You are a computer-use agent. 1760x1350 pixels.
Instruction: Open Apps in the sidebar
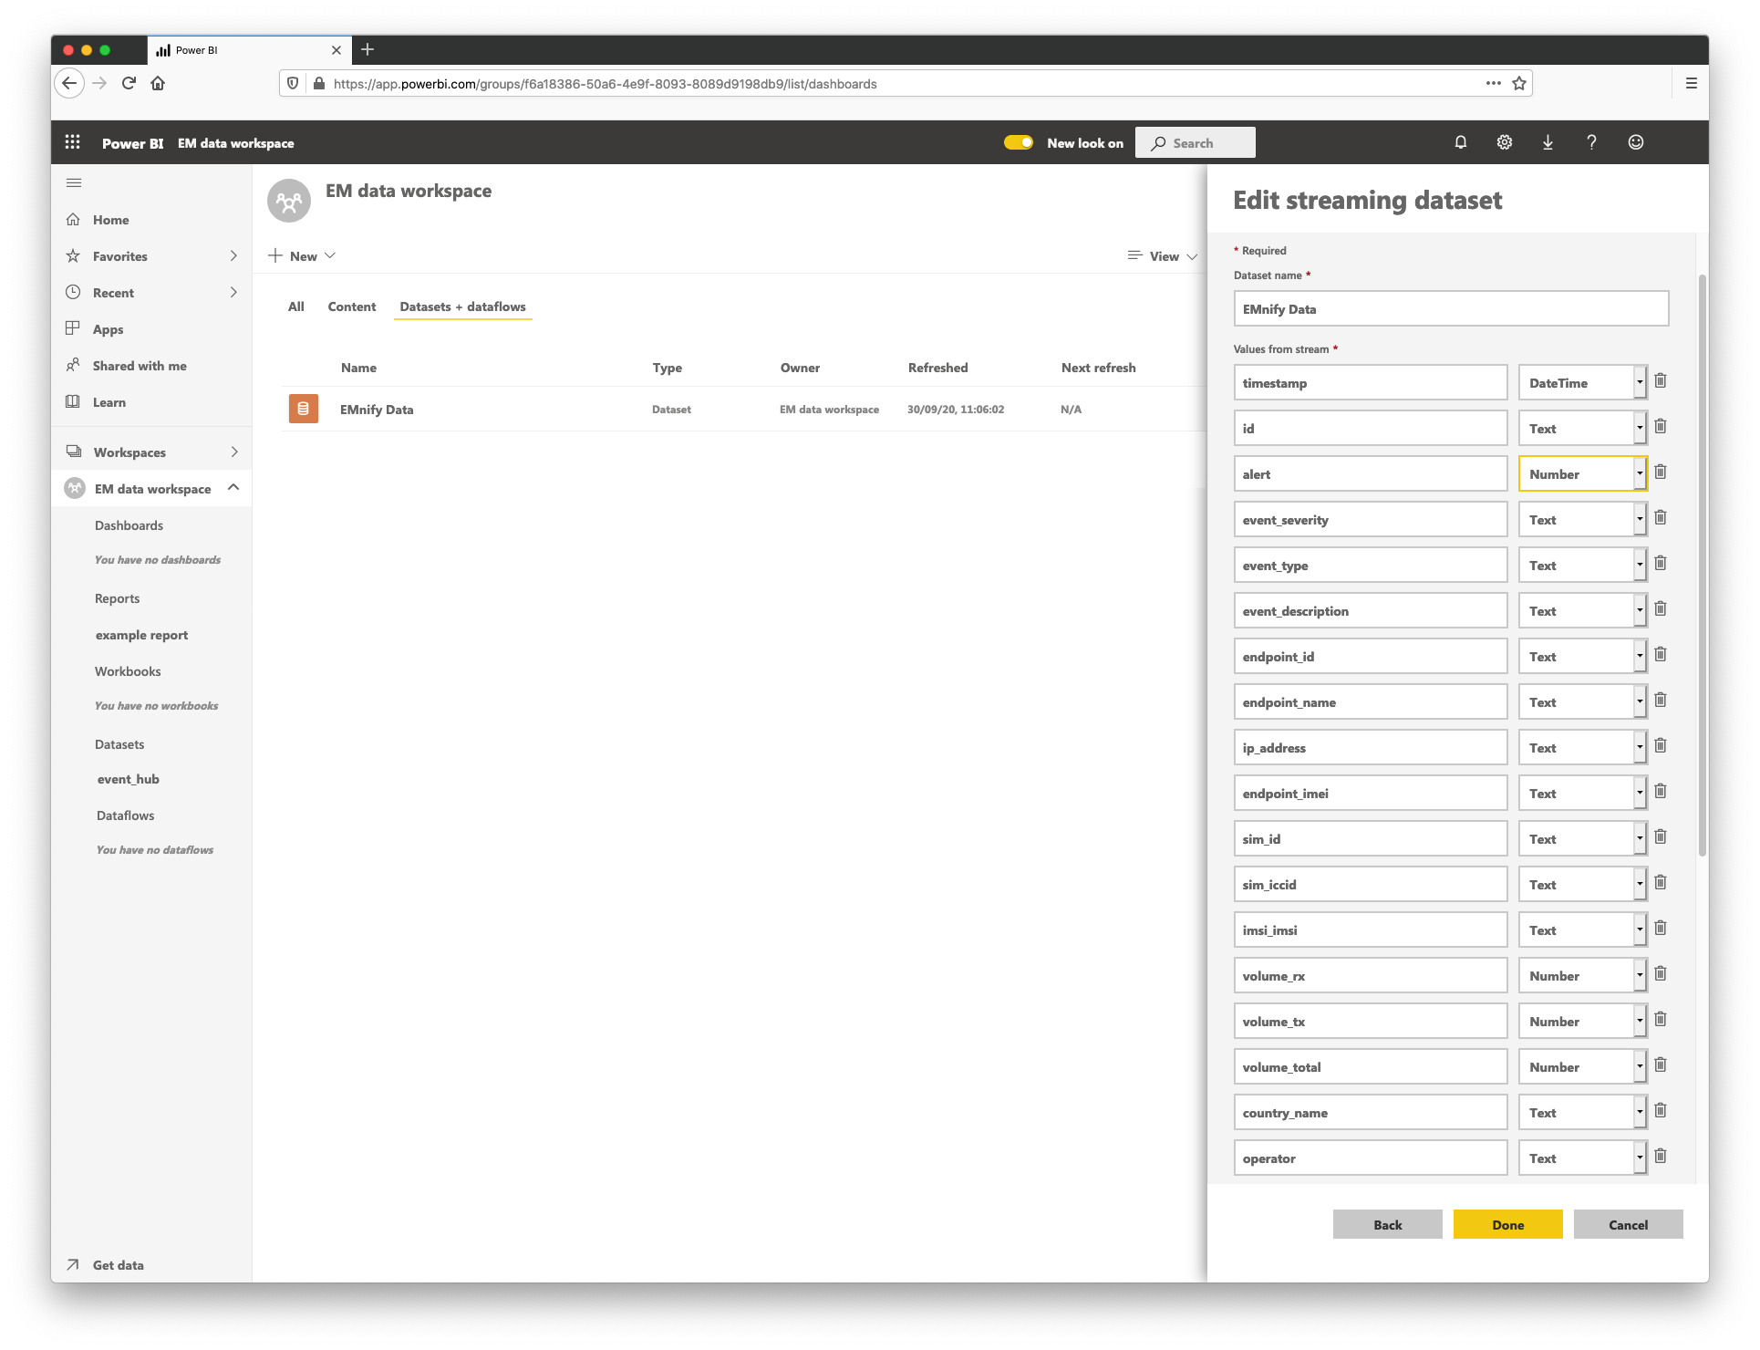108,329
